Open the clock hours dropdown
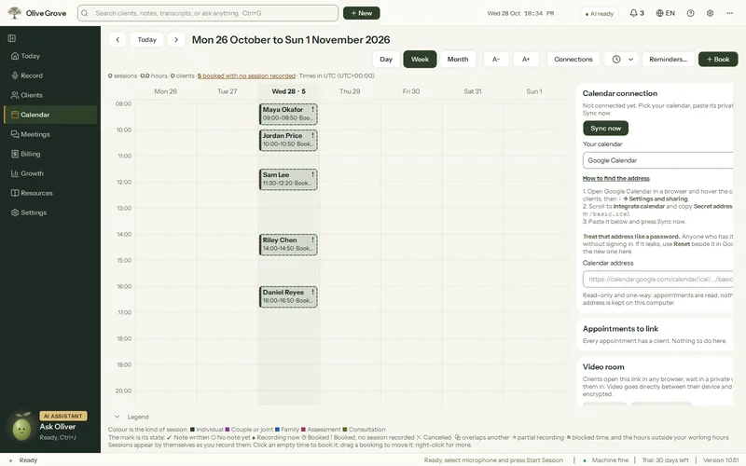The width and height of the screenshot is (746, 466). tap(622, 59)
